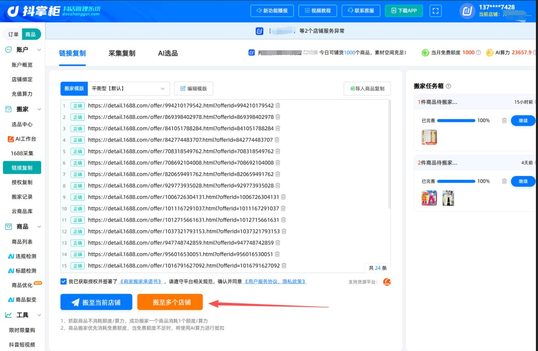Open white jacket thumbnail in second task

[x=448, y=198]
